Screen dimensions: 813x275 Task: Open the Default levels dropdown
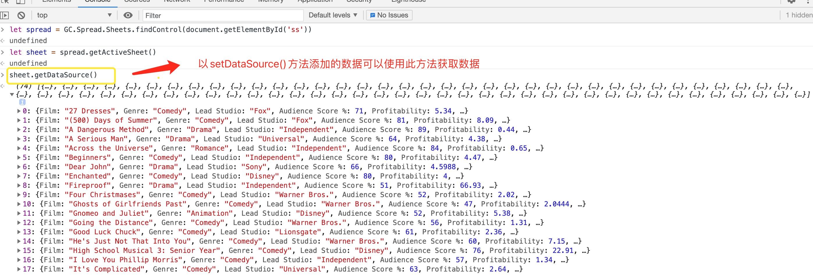point(332,15)
